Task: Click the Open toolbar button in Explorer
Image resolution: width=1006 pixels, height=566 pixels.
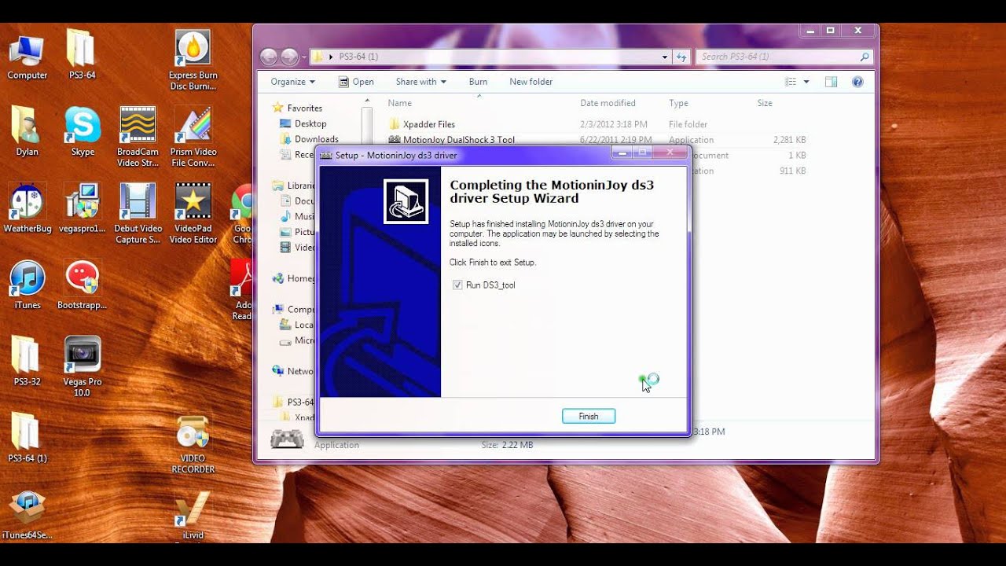Action: [x=356, y=82]
